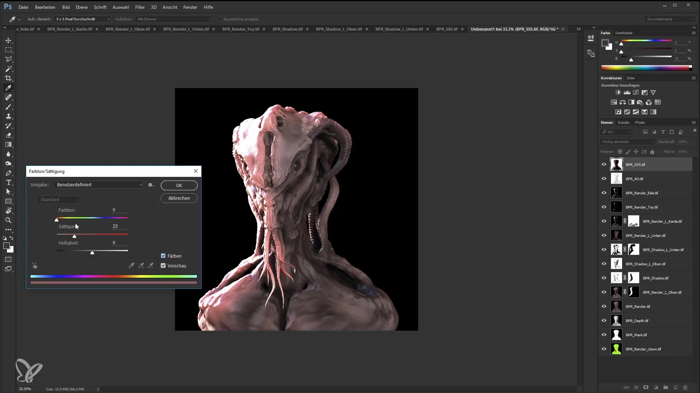
Task: Open the Filter menu
Action: 140,7
